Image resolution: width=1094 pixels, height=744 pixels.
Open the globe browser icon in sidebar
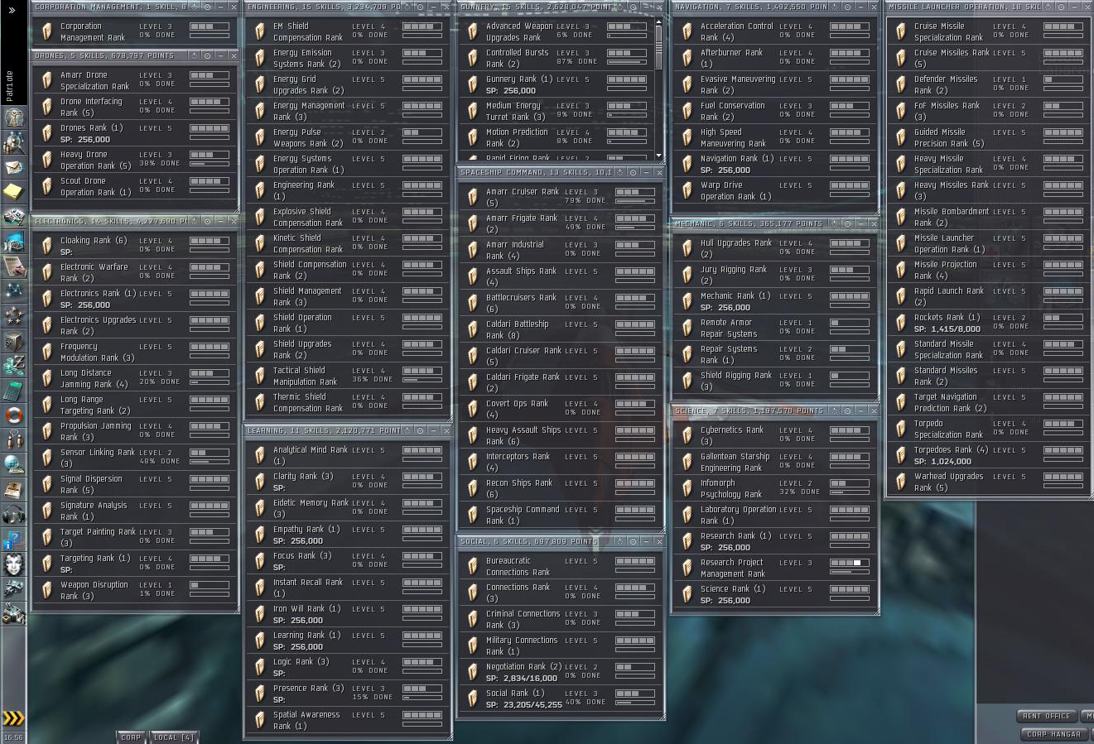coord(14,465)
